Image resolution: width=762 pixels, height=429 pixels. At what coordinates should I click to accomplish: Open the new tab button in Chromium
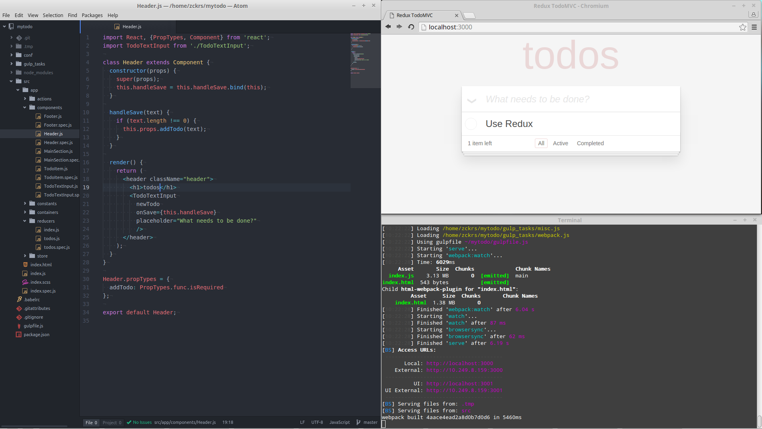[x=469, y=15]
